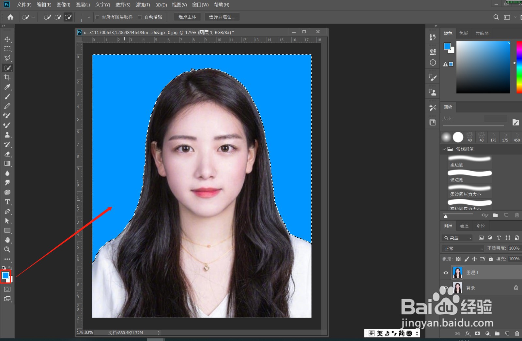Hide the 背景 layer

446,288
